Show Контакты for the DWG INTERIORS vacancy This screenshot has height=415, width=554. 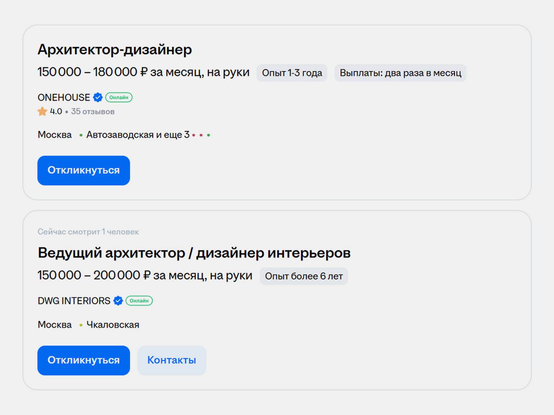click(172, 360)
